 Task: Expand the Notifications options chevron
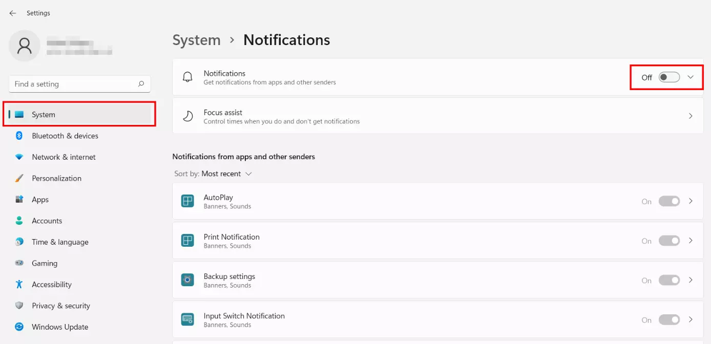pyautogui.click(x=691, y=77)
